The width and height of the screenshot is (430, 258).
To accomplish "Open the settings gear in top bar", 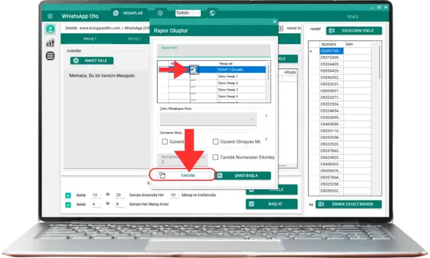I will pos(160,13).
